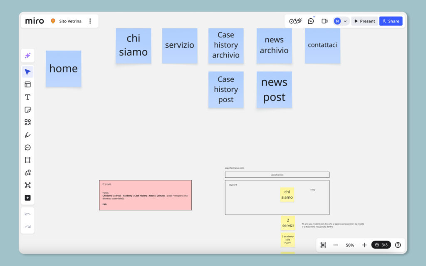Open the Shapes tool
The width and height of the screenshot is (426, 266).
point(27,122)
